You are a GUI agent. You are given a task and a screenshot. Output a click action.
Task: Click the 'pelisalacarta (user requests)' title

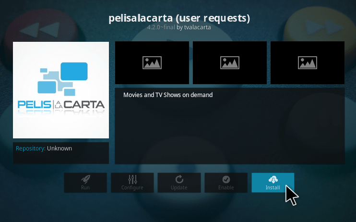pyautogui.click(x=179, y=18)
